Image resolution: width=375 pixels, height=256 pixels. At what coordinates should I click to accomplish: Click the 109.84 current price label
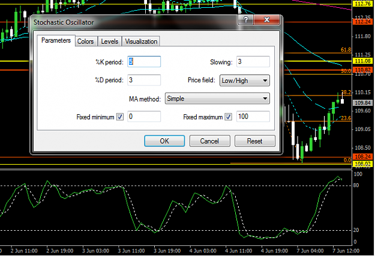coord(362,103)
